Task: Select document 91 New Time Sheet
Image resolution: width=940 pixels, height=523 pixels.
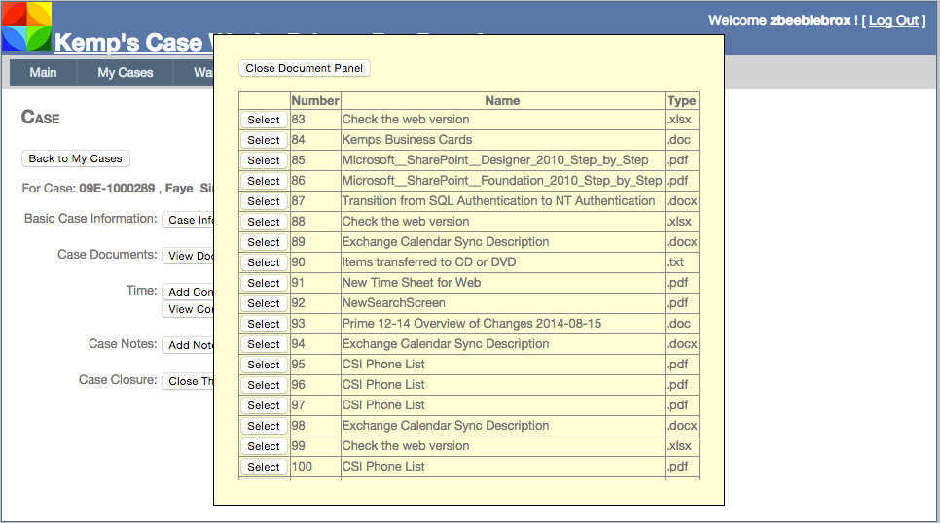Action: [x=263, y=283]
